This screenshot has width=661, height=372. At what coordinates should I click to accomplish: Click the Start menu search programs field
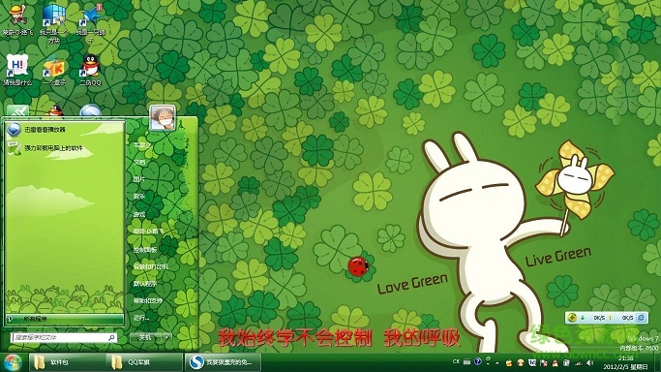tap(64, 337)
